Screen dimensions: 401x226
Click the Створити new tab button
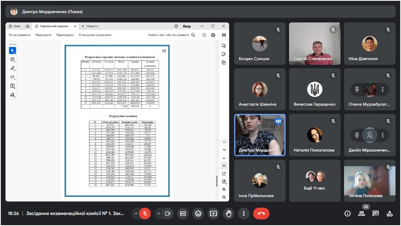pos(90,26)
